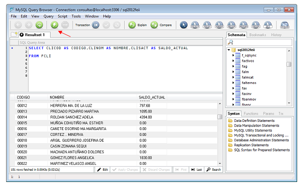The width and height of the screenshot is (303, 186).
Task: Click the Data Definition Statements folder icon
Action: click(230, 121)
